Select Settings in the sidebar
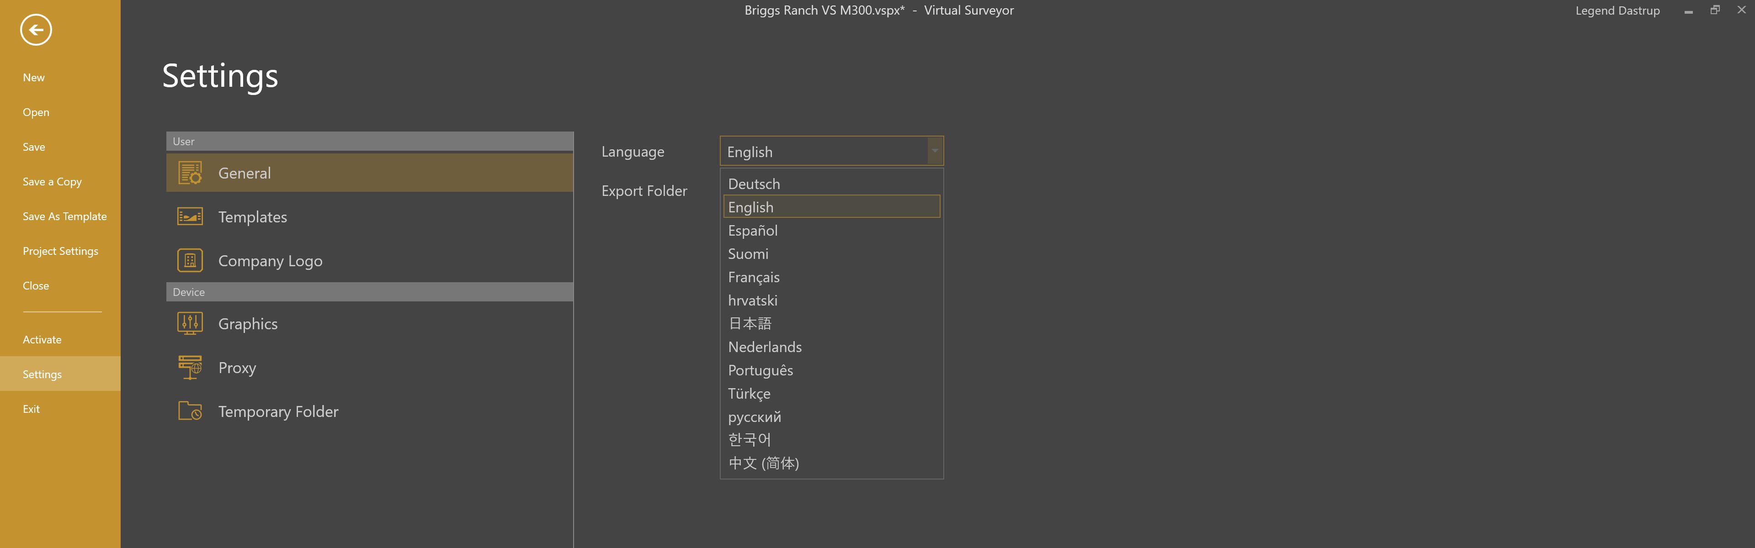 pos(60,374)
